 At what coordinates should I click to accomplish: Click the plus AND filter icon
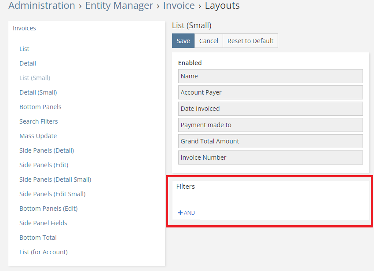click(180, 213)
